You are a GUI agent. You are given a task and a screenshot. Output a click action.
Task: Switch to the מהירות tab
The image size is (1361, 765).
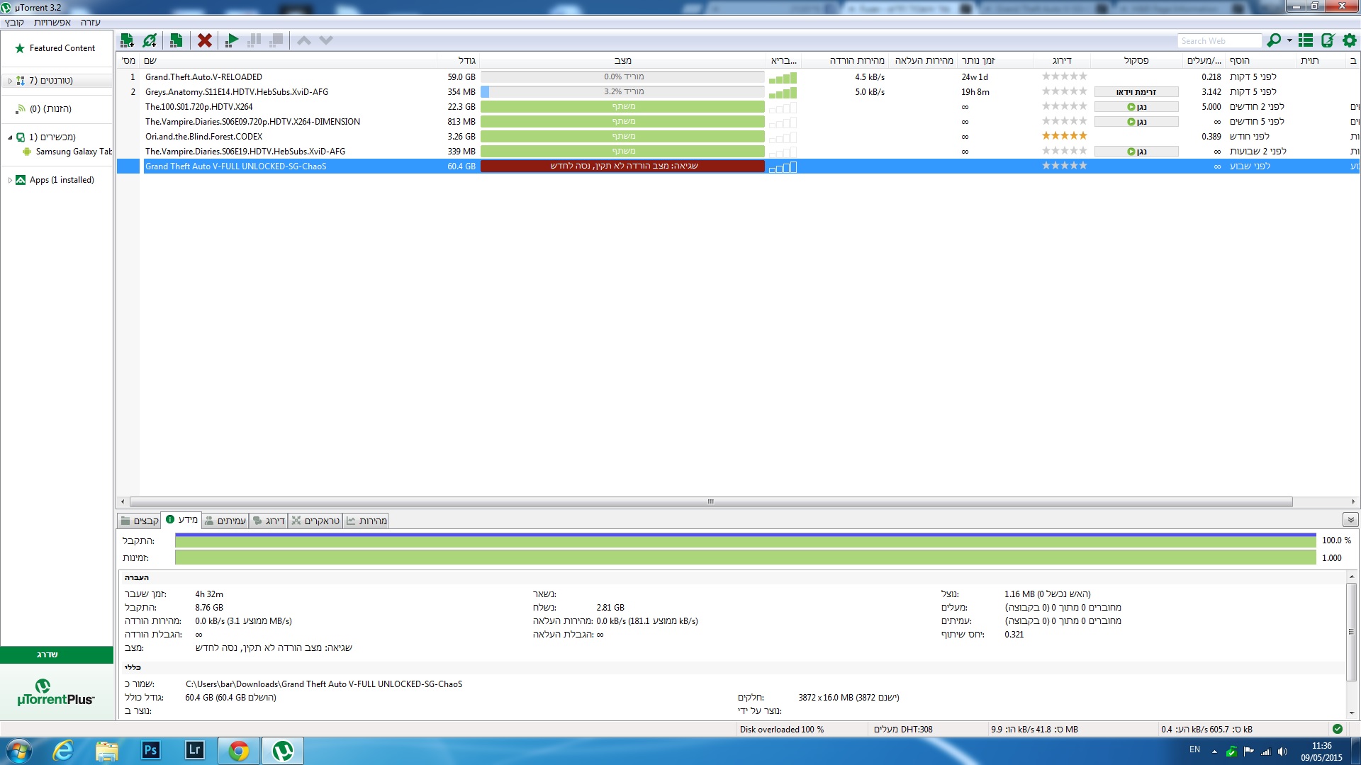pos(366,521)
